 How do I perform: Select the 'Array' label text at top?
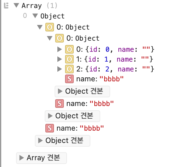tap(31, 6)
